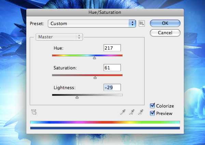The width and height of the screenshot is (205, 145).
Task: Toggle the Preview checkbox
Action: 152,113
